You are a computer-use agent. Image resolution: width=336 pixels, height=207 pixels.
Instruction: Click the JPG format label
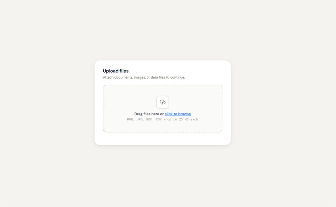140,119
